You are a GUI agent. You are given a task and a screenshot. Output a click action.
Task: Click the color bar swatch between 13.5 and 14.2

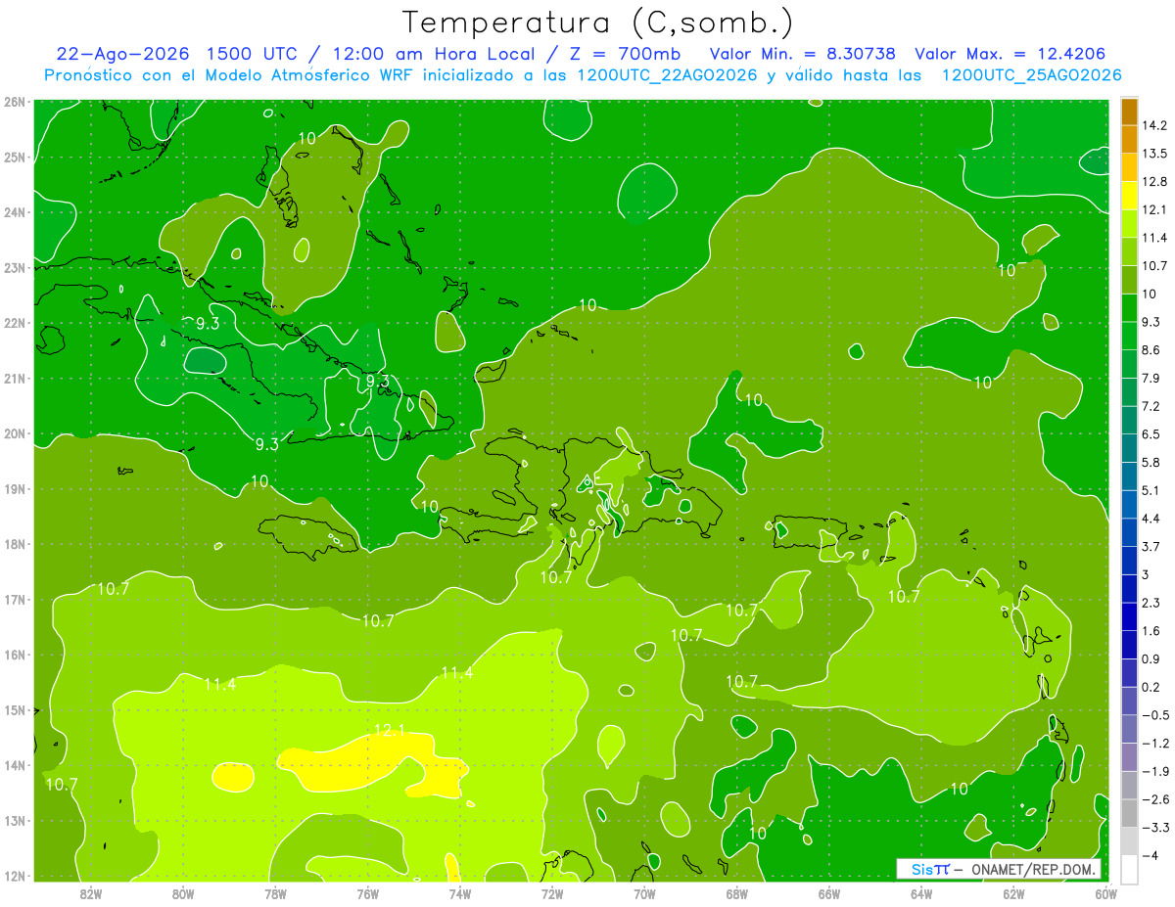click(1129, 139)
